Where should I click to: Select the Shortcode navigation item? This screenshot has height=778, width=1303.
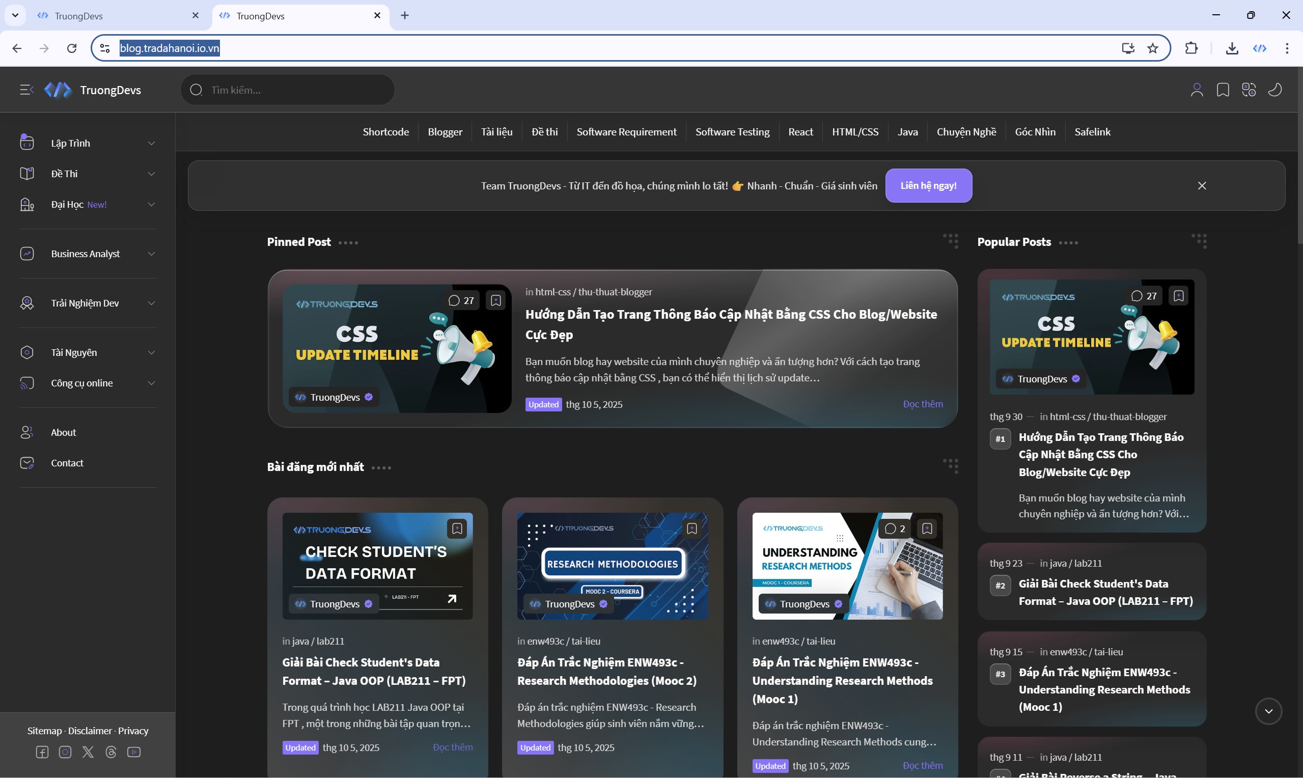pyautogui.click(x=386, y=132)
